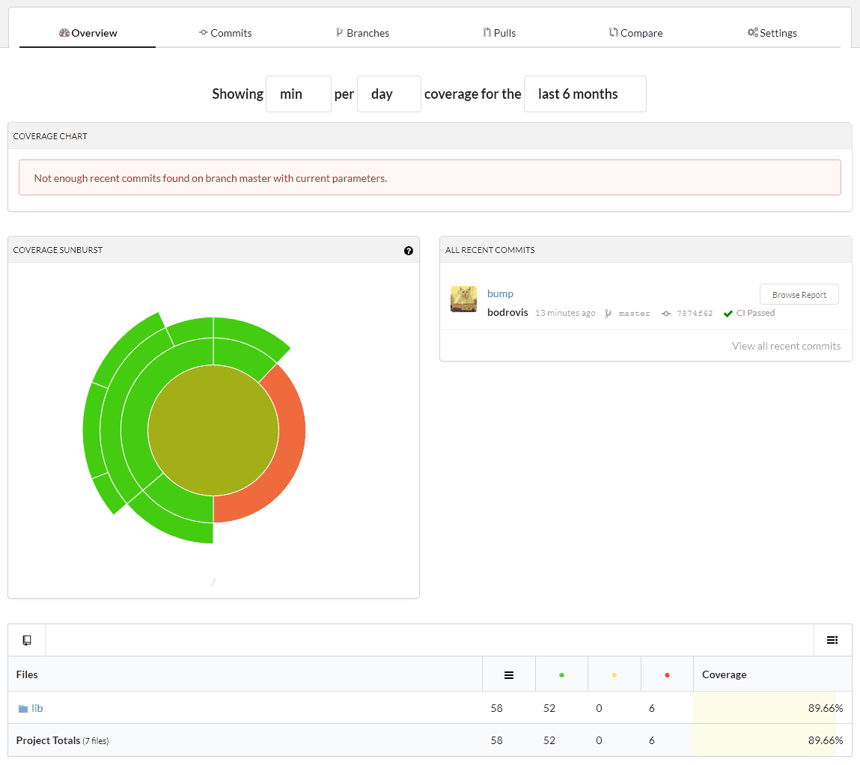Open the Settings tab
This screenshot has width=860, height=765.
(x=772, y=33)
